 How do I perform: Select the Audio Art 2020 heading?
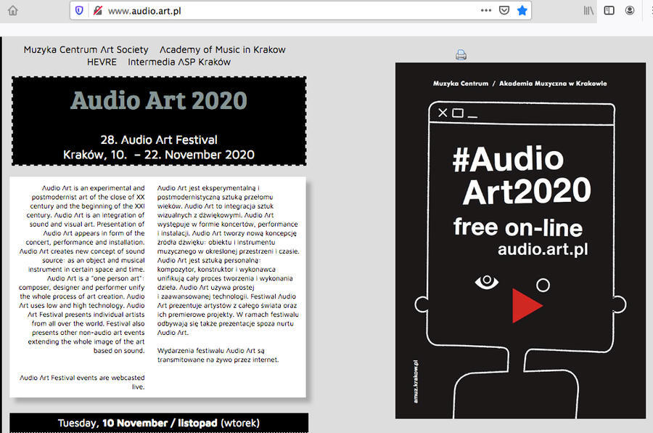159,100
